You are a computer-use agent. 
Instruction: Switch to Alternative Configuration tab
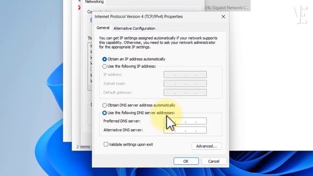pyautogui.click(x=134, y=28)
